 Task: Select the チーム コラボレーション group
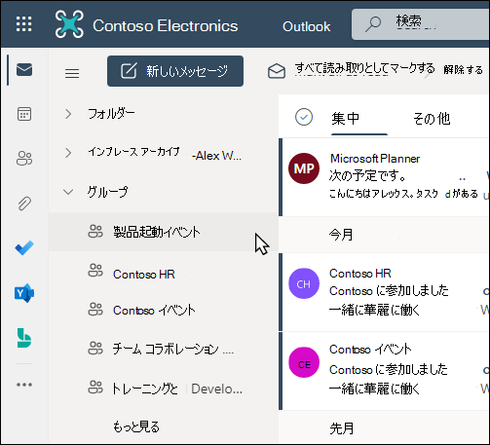[x=164, y=350]
